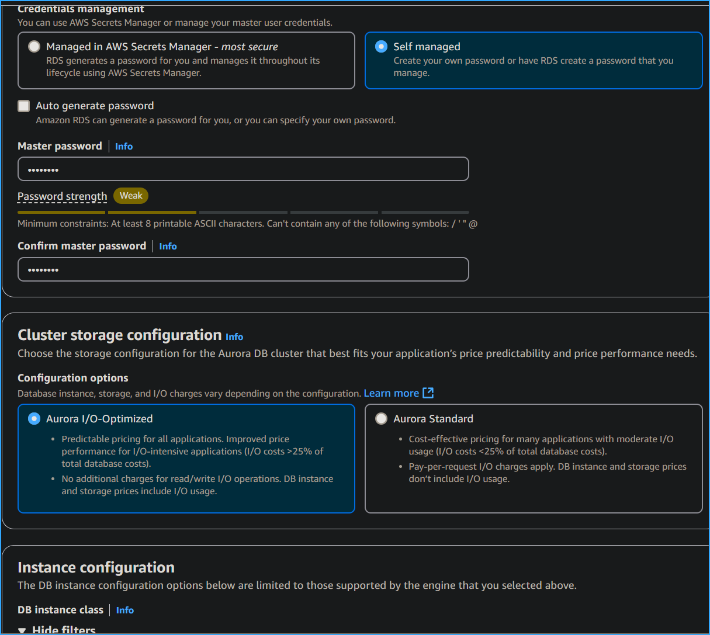710x635 pixels.
Task: Click the Confirm master password input field
Action: pos(243,269)
